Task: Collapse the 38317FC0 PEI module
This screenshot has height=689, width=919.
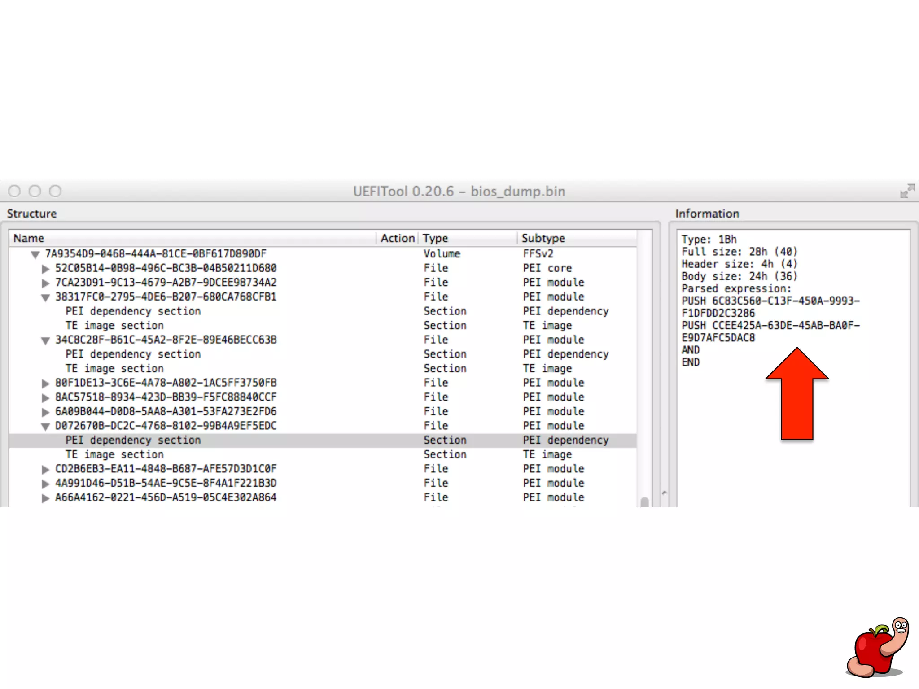Action: coord(45,297)
